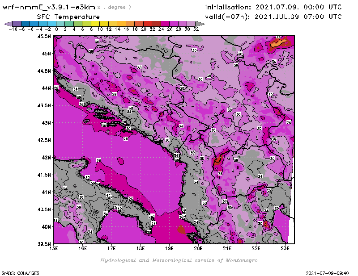
Task: Click the '16E' longitude label
Action: coord(83,248)
